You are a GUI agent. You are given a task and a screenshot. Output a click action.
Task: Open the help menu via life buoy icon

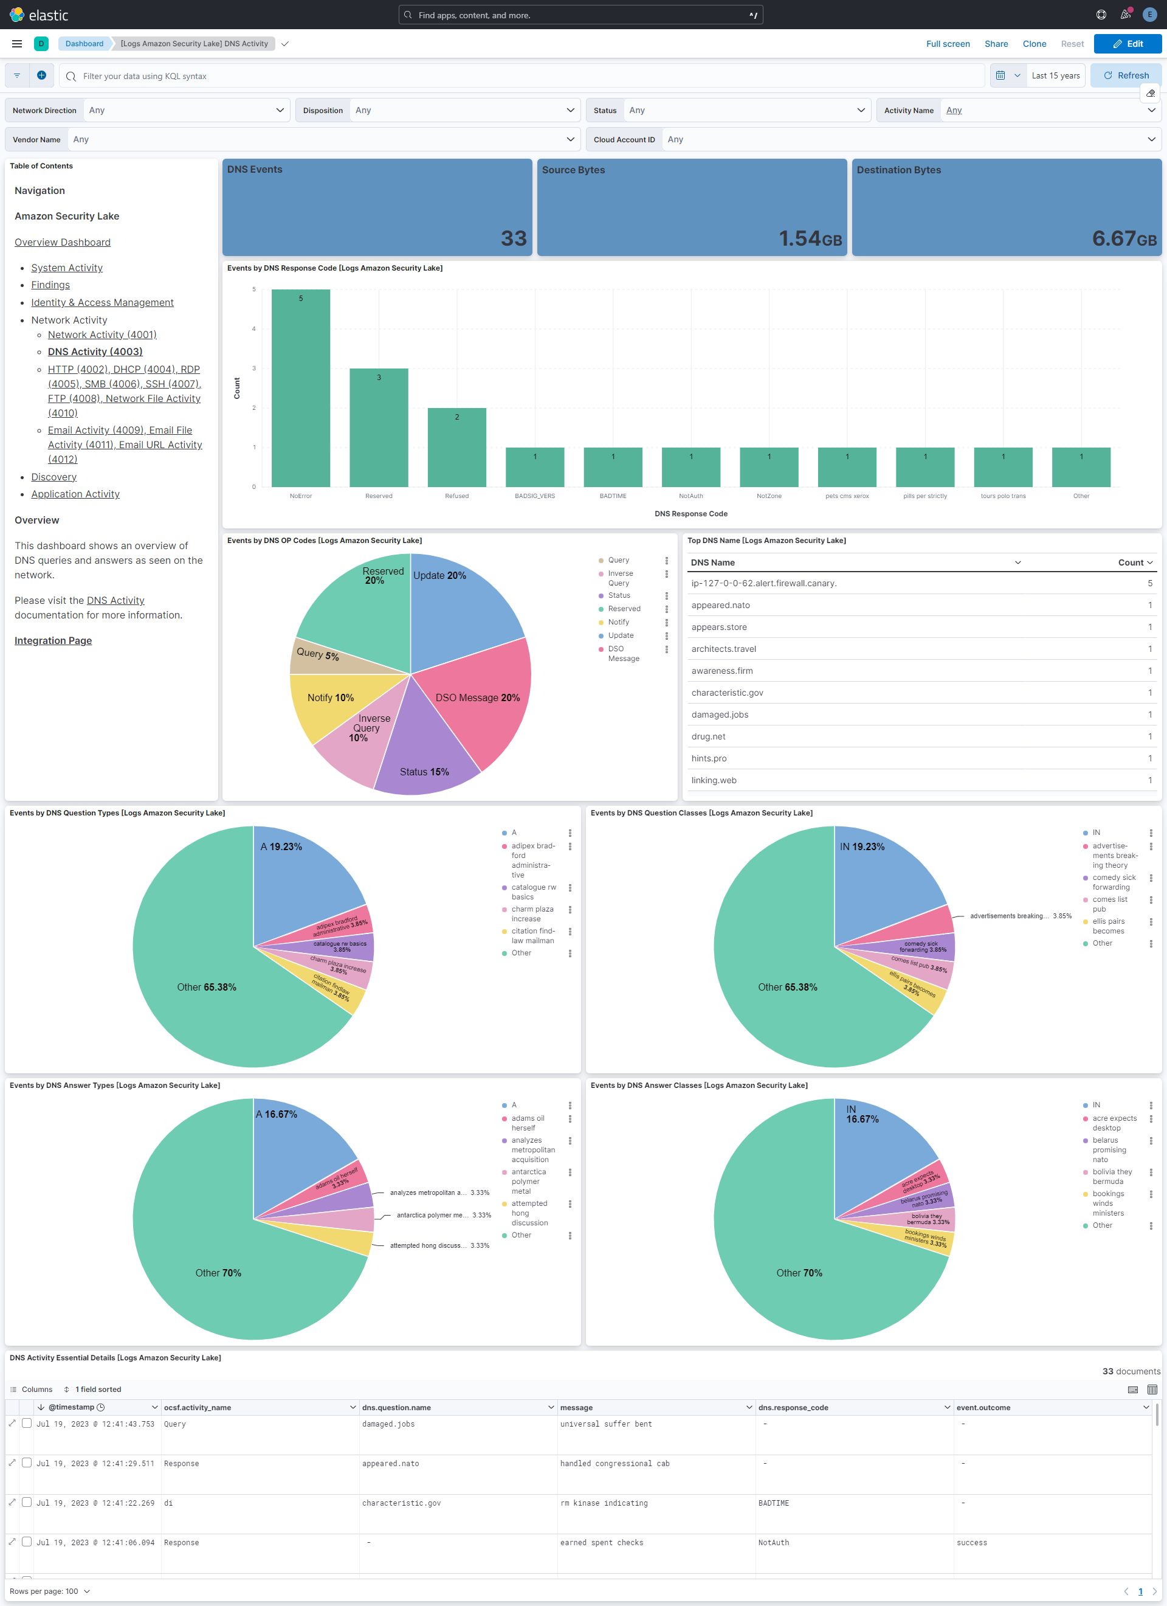point(1101,14)
